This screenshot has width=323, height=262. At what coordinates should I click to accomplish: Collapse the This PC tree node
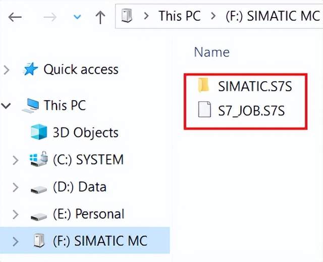(7, 106)
